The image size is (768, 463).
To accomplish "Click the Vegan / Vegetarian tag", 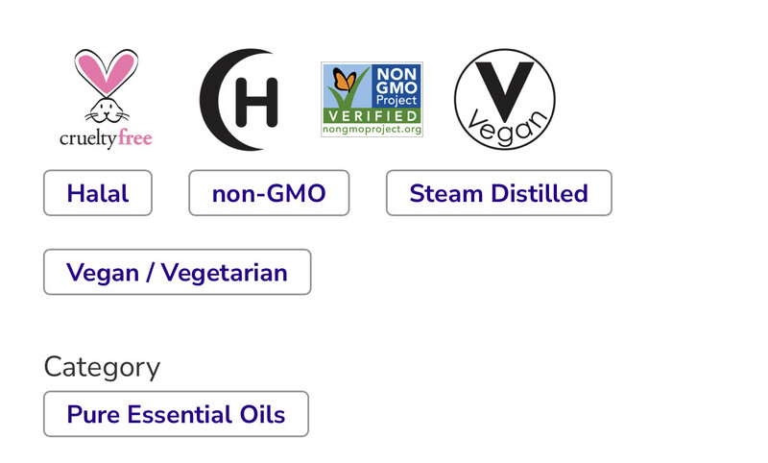I will (177, 272).
